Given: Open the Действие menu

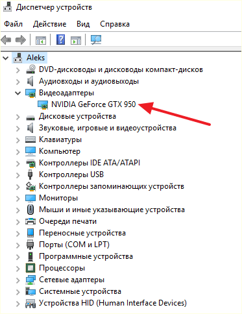Looking at the screenshot, I should tap(49, 24).
